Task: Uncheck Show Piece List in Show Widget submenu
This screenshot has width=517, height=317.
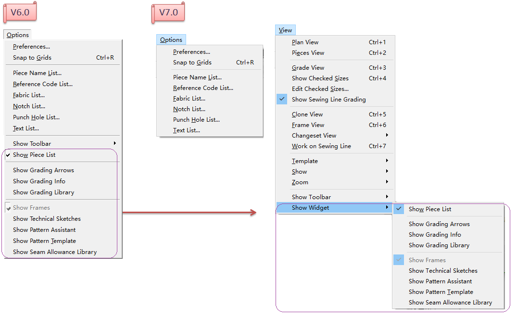Action: (430, 209)
